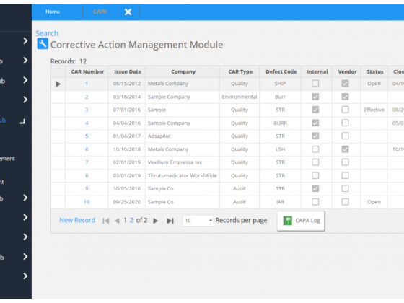Open CAR number 2 record
The width and height of the screenshot is (404, 303).
tap(87, 97)
